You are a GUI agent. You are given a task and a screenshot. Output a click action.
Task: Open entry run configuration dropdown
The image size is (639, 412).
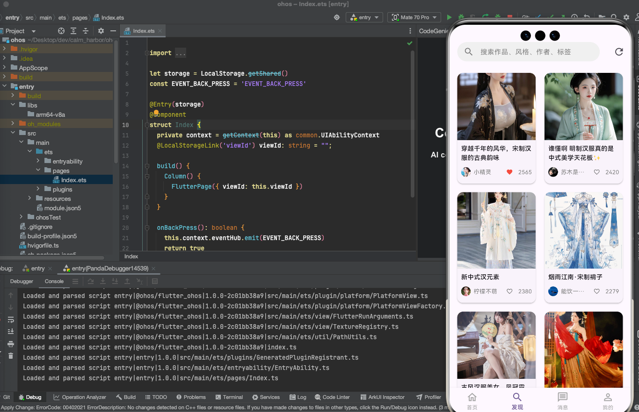[x=364, y=17]
